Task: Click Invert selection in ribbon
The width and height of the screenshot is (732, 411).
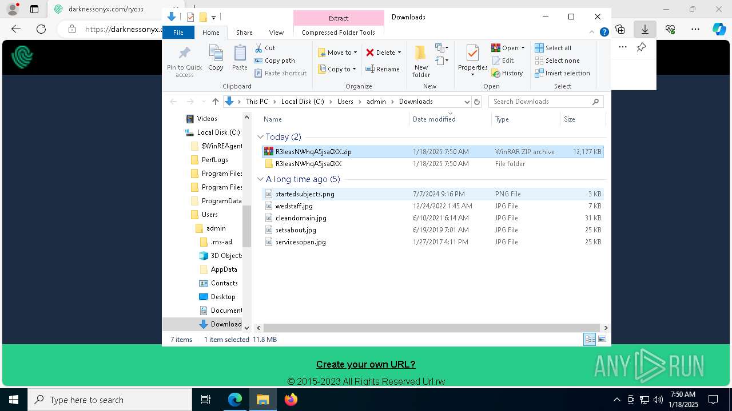Action: pyautogui.click(x=562, y=73)
